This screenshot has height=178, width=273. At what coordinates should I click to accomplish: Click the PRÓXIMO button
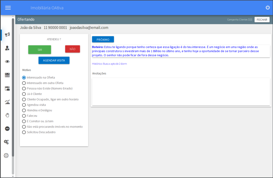tap(103, 40)
